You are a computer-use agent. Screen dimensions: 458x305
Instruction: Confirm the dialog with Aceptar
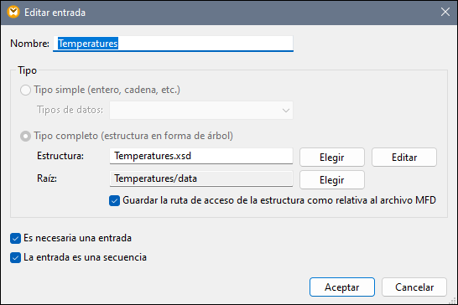(x=342, y=287)
